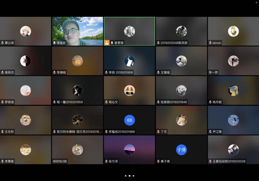
Task: Click the active microphone in green-bordered tile
Action: (x=112, y=43)
